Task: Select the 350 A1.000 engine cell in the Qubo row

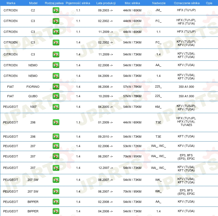Action: point(186,96)
